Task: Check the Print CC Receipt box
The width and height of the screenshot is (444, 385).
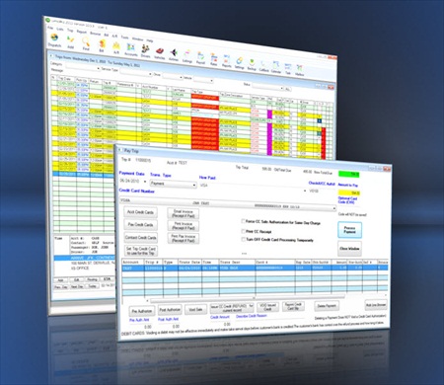Action: point(244,231)
